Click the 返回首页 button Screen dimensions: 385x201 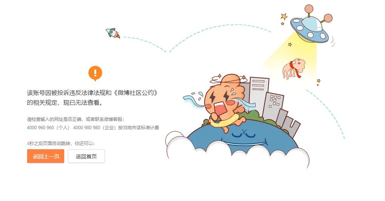click(86, 156)
